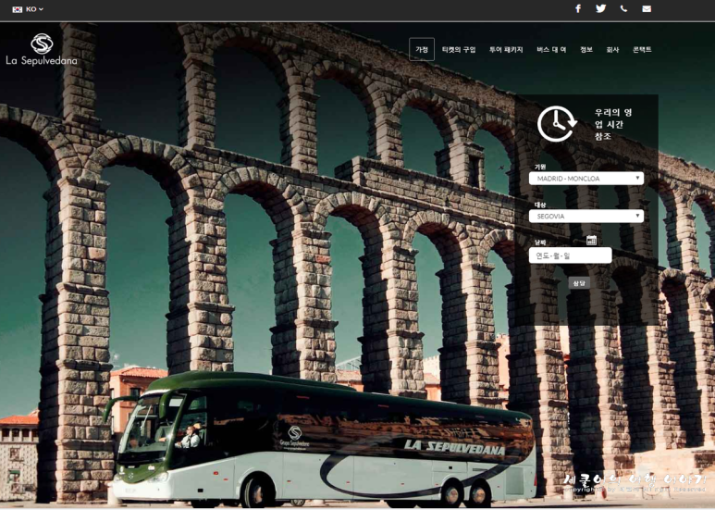Expand the MADRID - MONCLOA origin dropdown
Screen dimensions: 715x510
586,179
